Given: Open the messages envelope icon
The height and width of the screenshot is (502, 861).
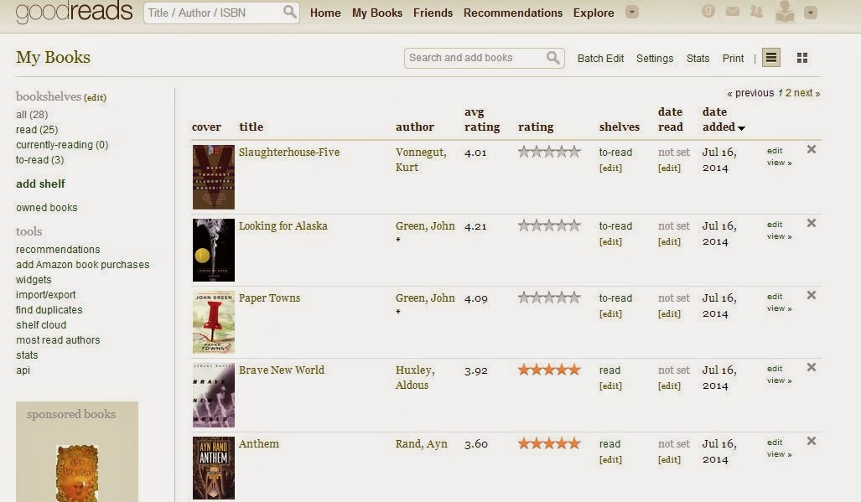Looking at the screenshot, I should pyautogui.click(x=733, y=11).
